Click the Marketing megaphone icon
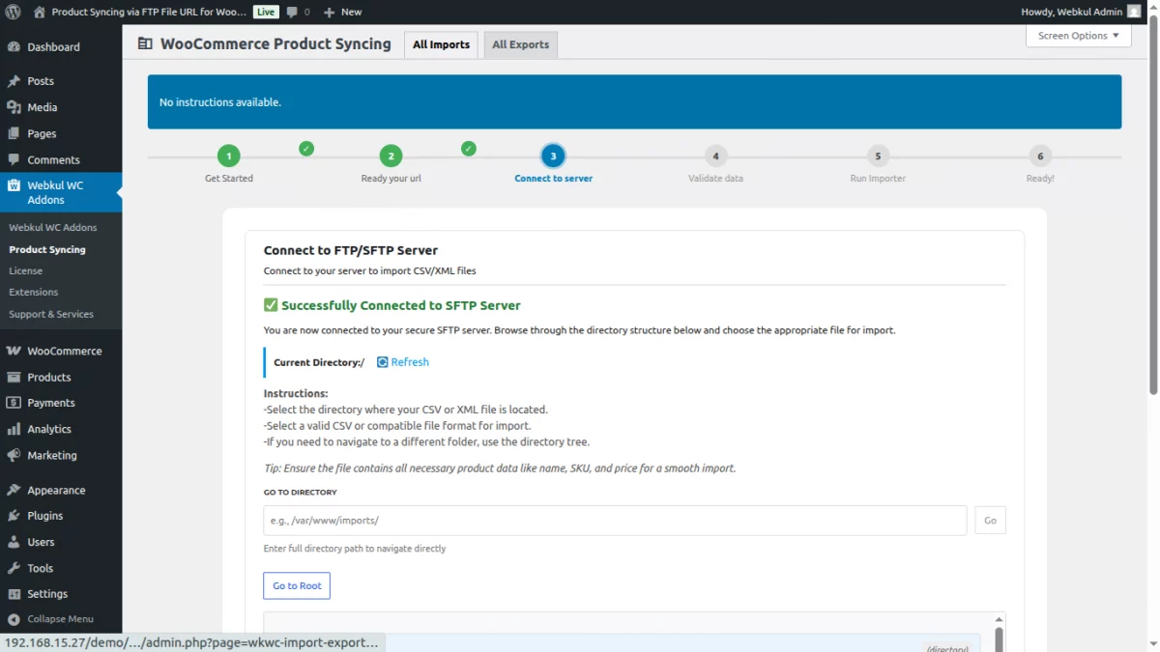The image size is (1160, 652). 14,455
